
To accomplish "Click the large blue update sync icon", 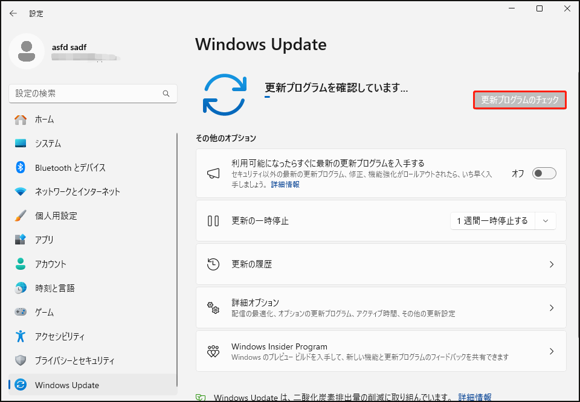I will [x=225, y=95].
